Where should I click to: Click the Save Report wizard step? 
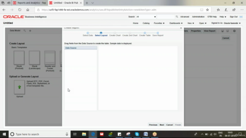pos(158,34)
